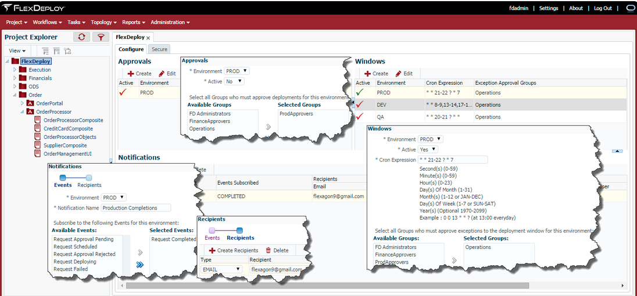The width and height of the screenshot is (637, 296).
Task: Open Active dropdown showing No
Action: (x=234, y=81)
